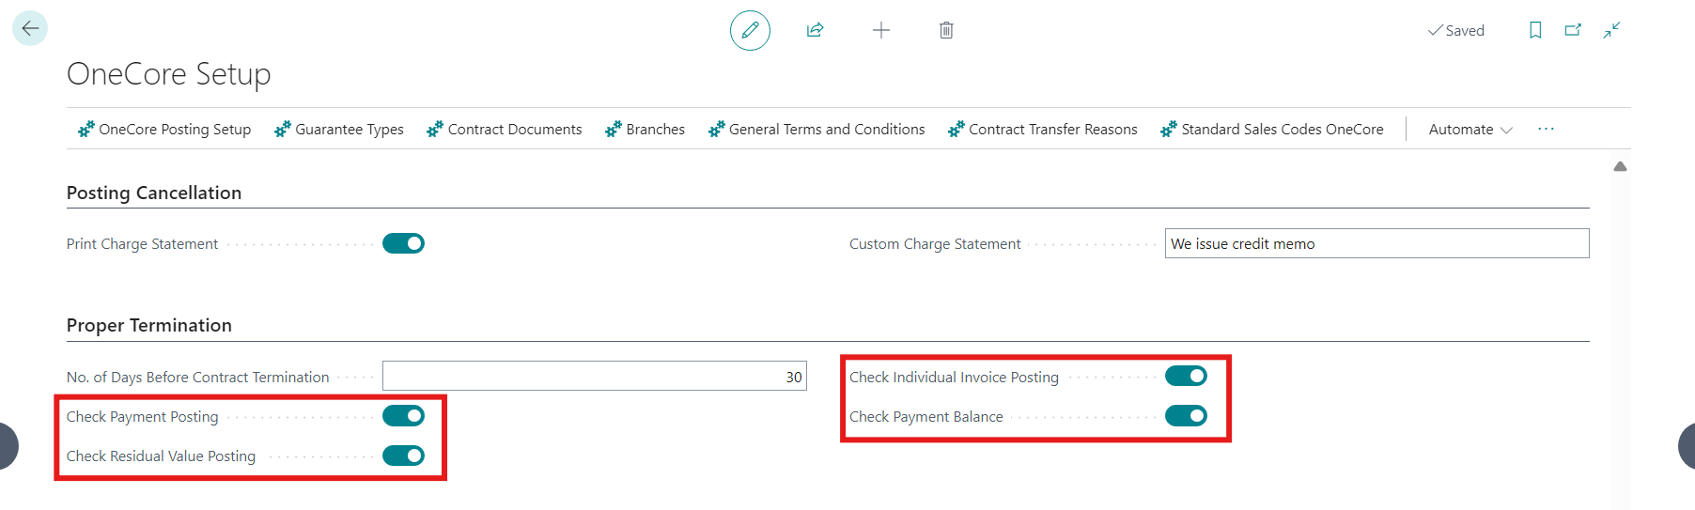Open page in new window icon
Viewport: 1695px width, 510px height.
coord(1573,30)
